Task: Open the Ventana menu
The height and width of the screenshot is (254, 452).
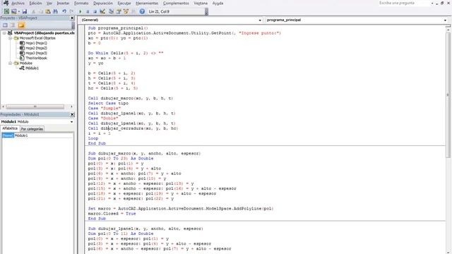Action: [x=201, y=3]
